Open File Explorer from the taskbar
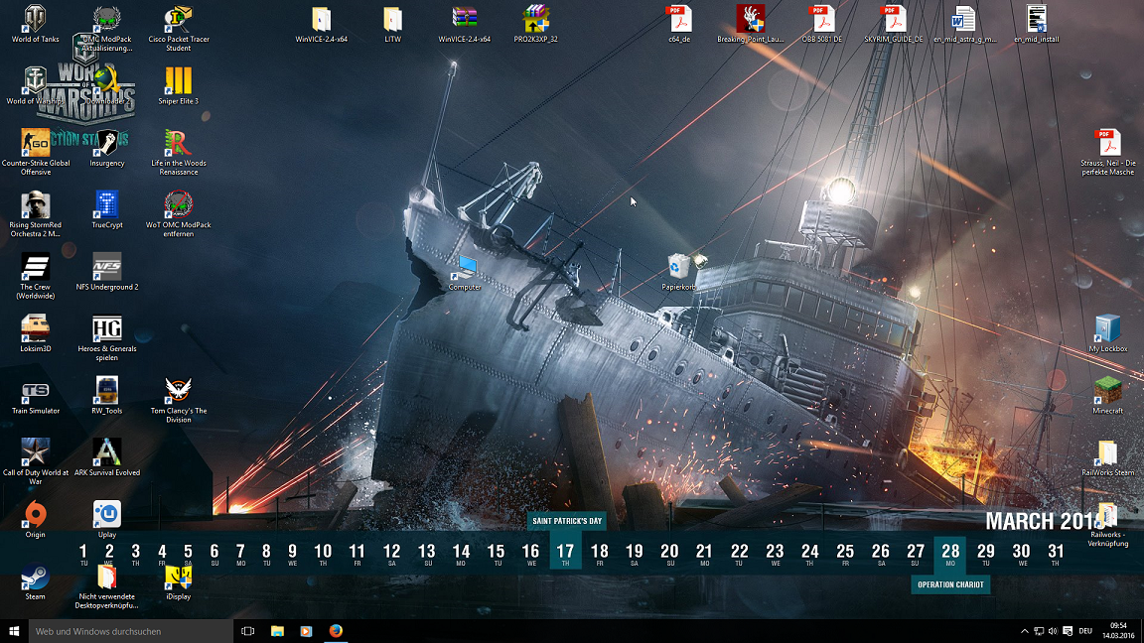This screenshot has width=1144, height=643. [277, 631]
